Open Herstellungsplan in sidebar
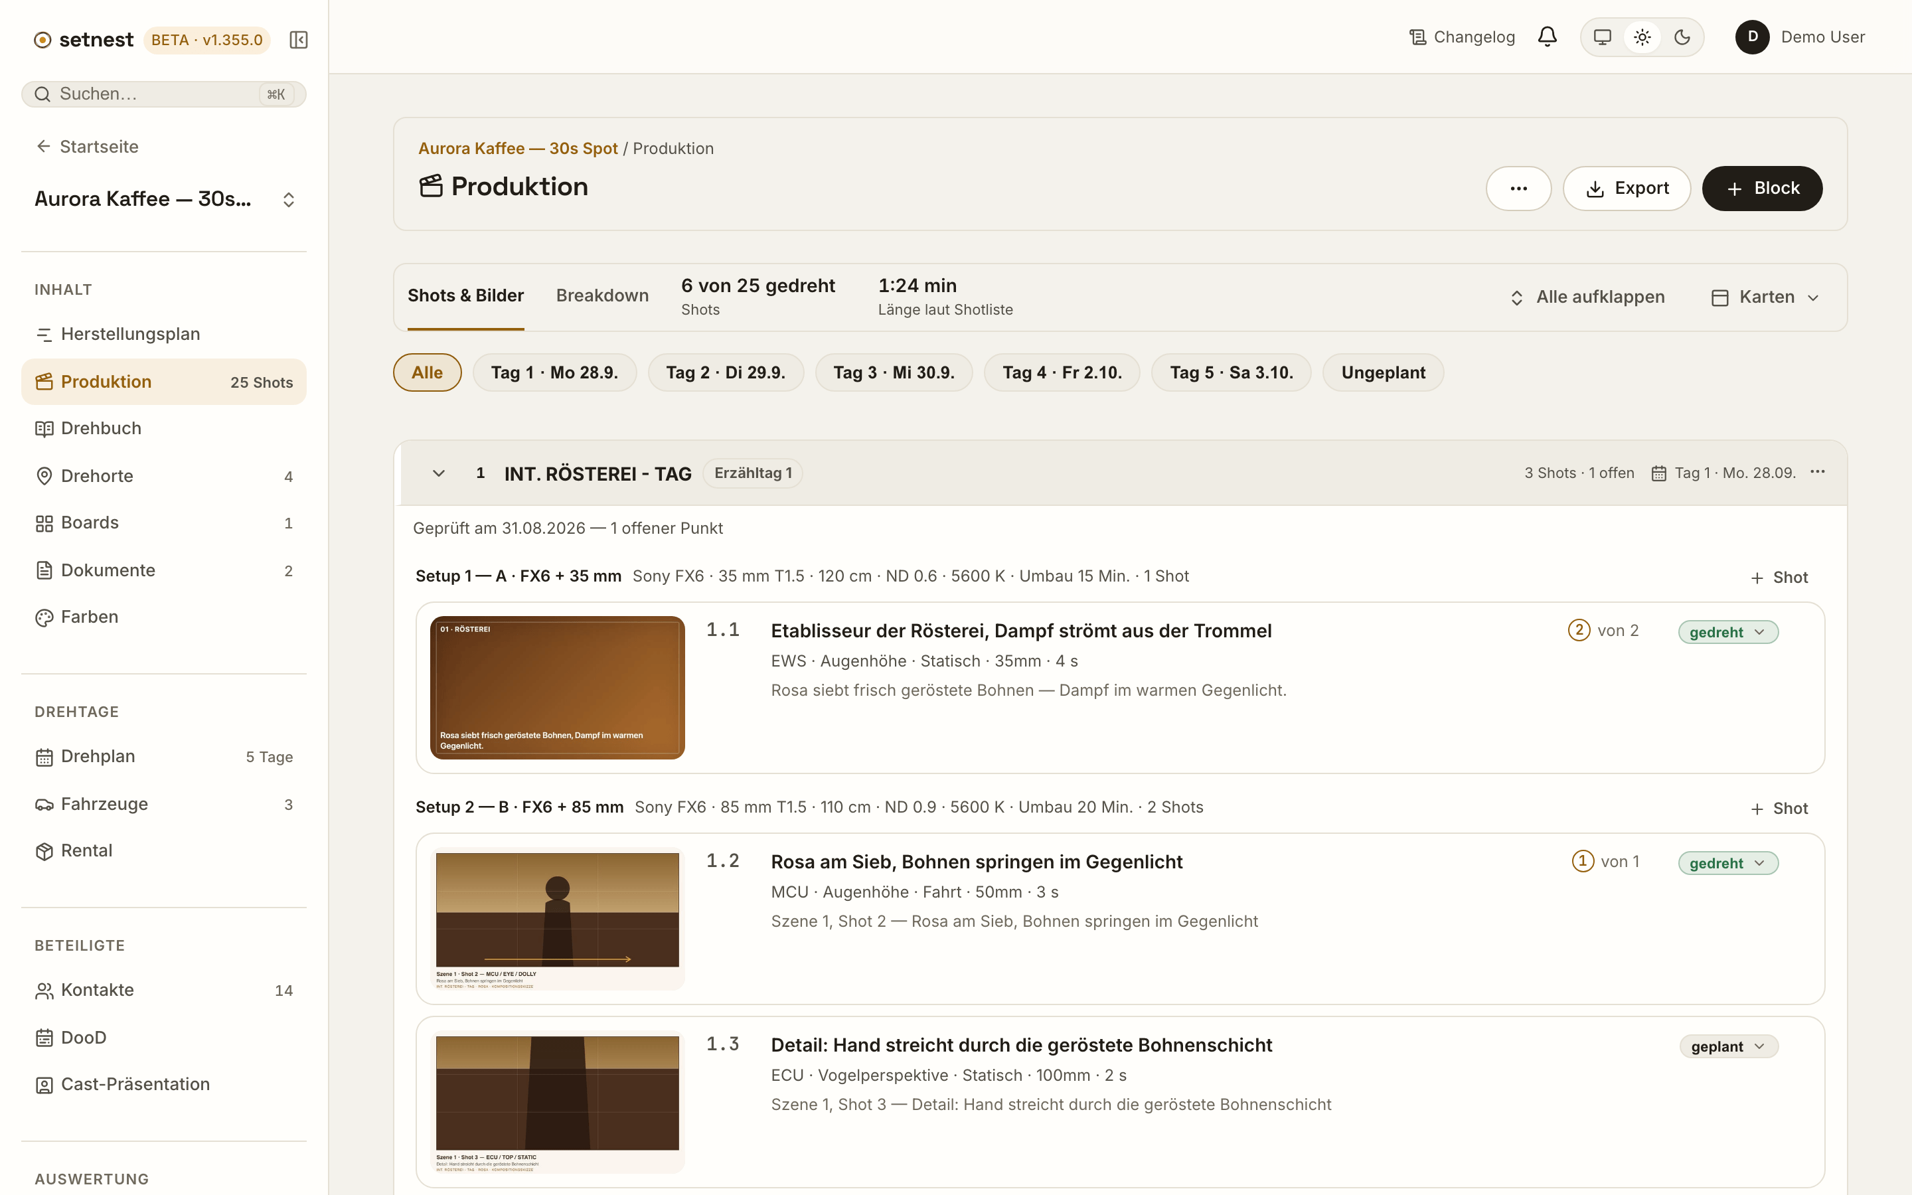This screenshot has width=1912, height=1195. 163,335
